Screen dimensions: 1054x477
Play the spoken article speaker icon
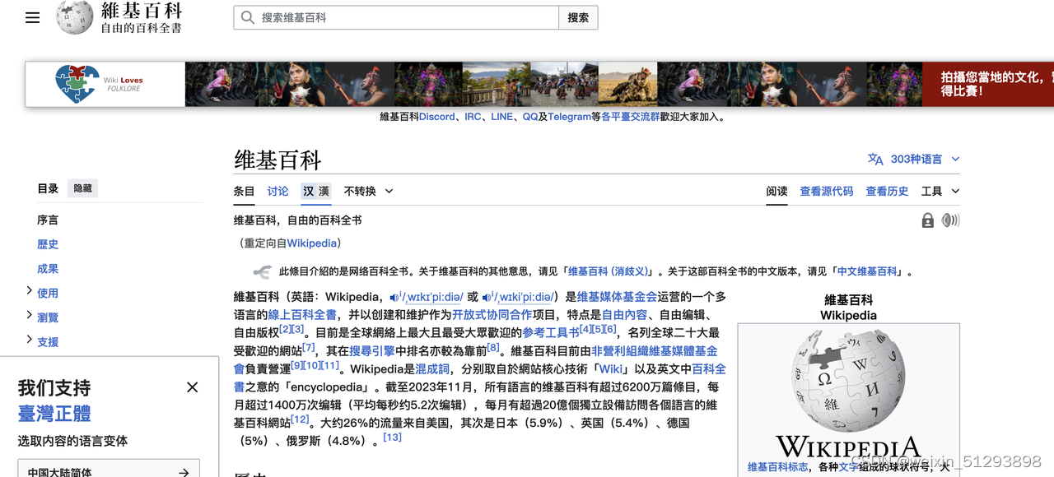pos(951,220)
